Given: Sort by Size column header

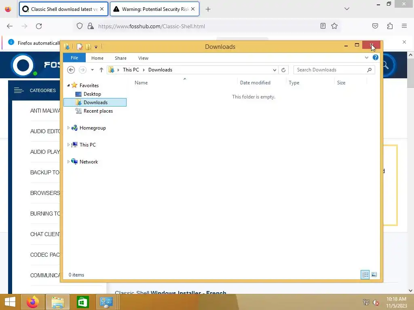Looking at the screenshot, I should coord(341,82).
